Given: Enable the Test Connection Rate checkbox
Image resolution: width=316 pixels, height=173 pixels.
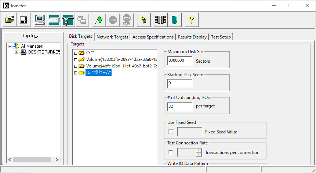Looking at the screenshot, I should (170, 152).
